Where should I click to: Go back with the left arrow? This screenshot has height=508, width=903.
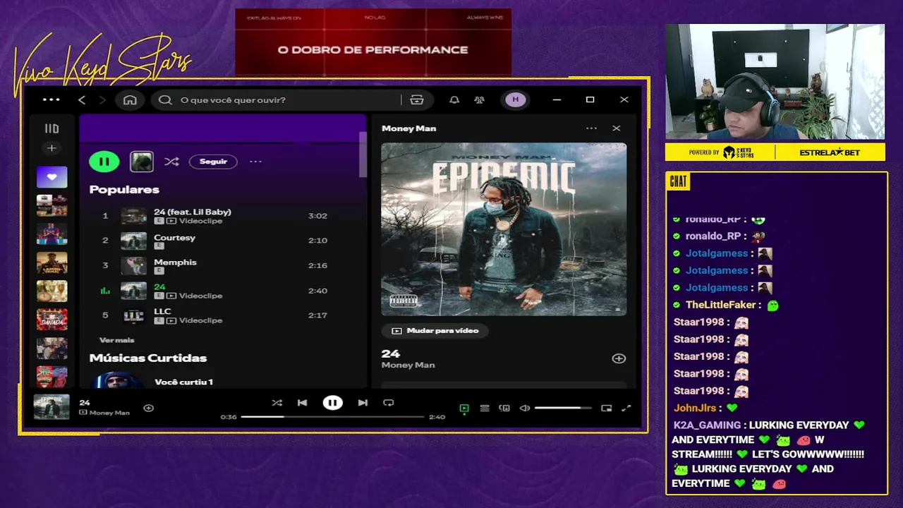click(82, 99)
